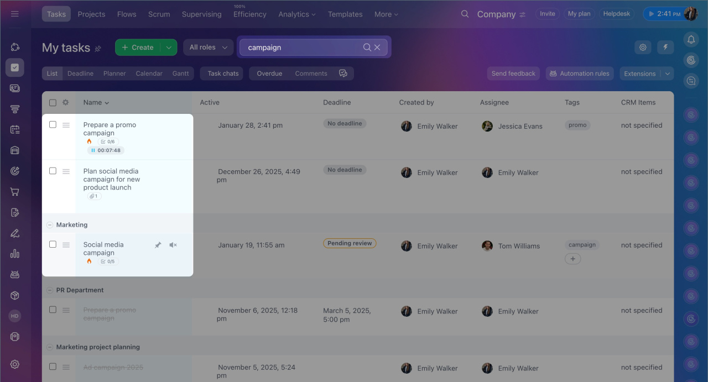The image size is (708, 382).
Task: Mute the Social media campaign task
Action: 173,245
